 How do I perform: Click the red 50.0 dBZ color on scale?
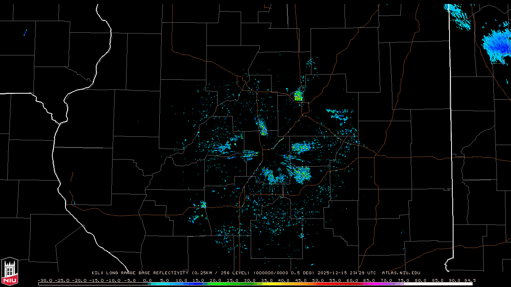[x=318, y=284]
